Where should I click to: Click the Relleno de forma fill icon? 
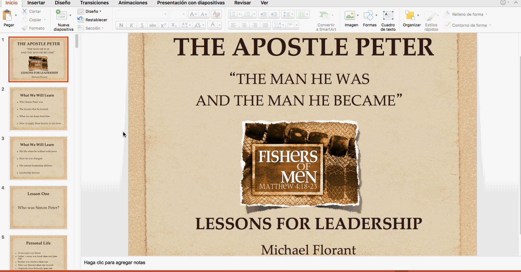[447, 14]
